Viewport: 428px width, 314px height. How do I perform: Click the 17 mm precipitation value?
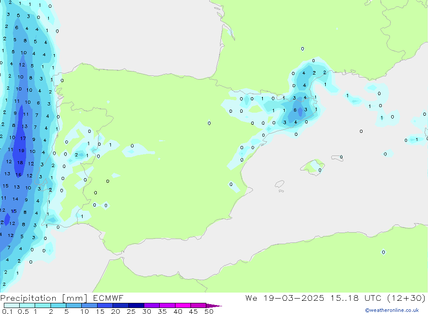pyautogui.click(x=23, y=138)
